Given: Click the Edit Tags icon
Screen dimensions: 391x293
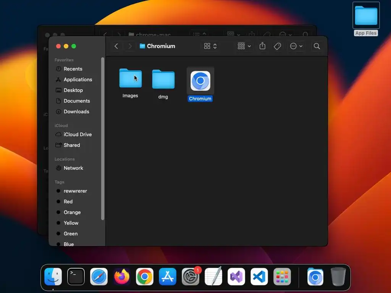Looking at the screenshot, I should click(x=277, y=46).
